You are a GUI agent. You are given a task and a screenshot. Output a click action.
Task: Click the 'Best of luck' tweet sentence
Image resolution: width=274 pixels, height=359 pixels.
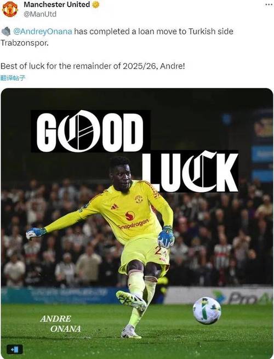click(93, 66)
